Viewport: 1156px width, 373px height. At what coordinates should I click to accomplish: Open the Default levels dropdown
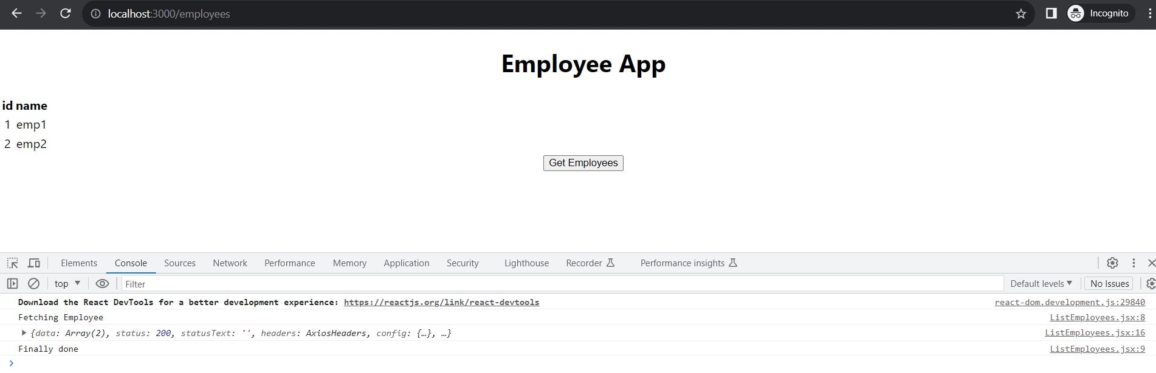pyautogui.click(x=1041, y=284)
